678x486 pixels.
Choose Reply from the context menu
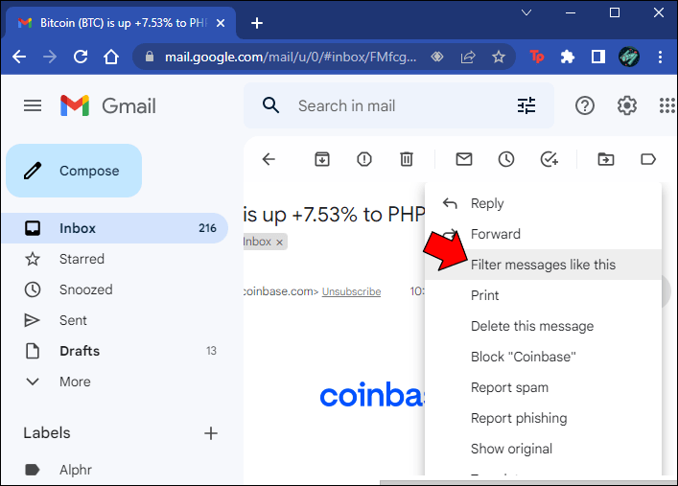[543, 203]
